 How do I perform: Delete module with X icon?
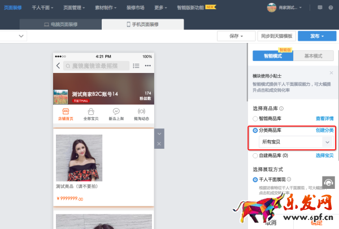click(x=159, y=144)
